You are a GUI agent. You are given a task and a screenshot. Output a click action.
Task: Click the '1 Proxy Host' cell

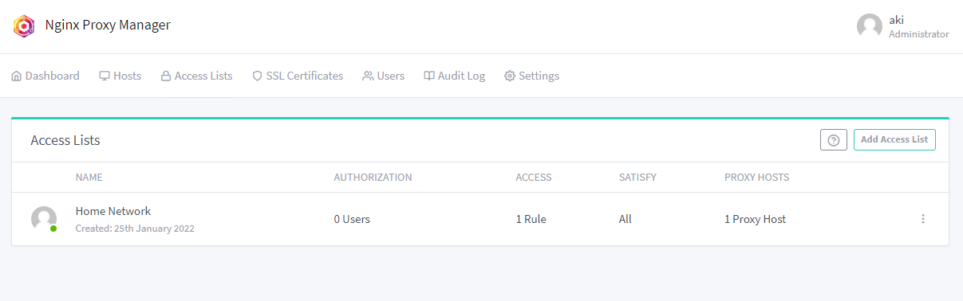coord(755,219)
